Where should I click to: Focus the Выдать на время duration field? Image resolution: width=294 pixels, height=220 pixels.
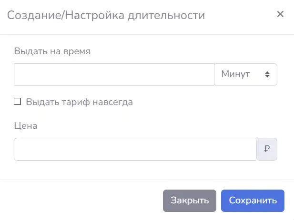[x=114, y=75]
